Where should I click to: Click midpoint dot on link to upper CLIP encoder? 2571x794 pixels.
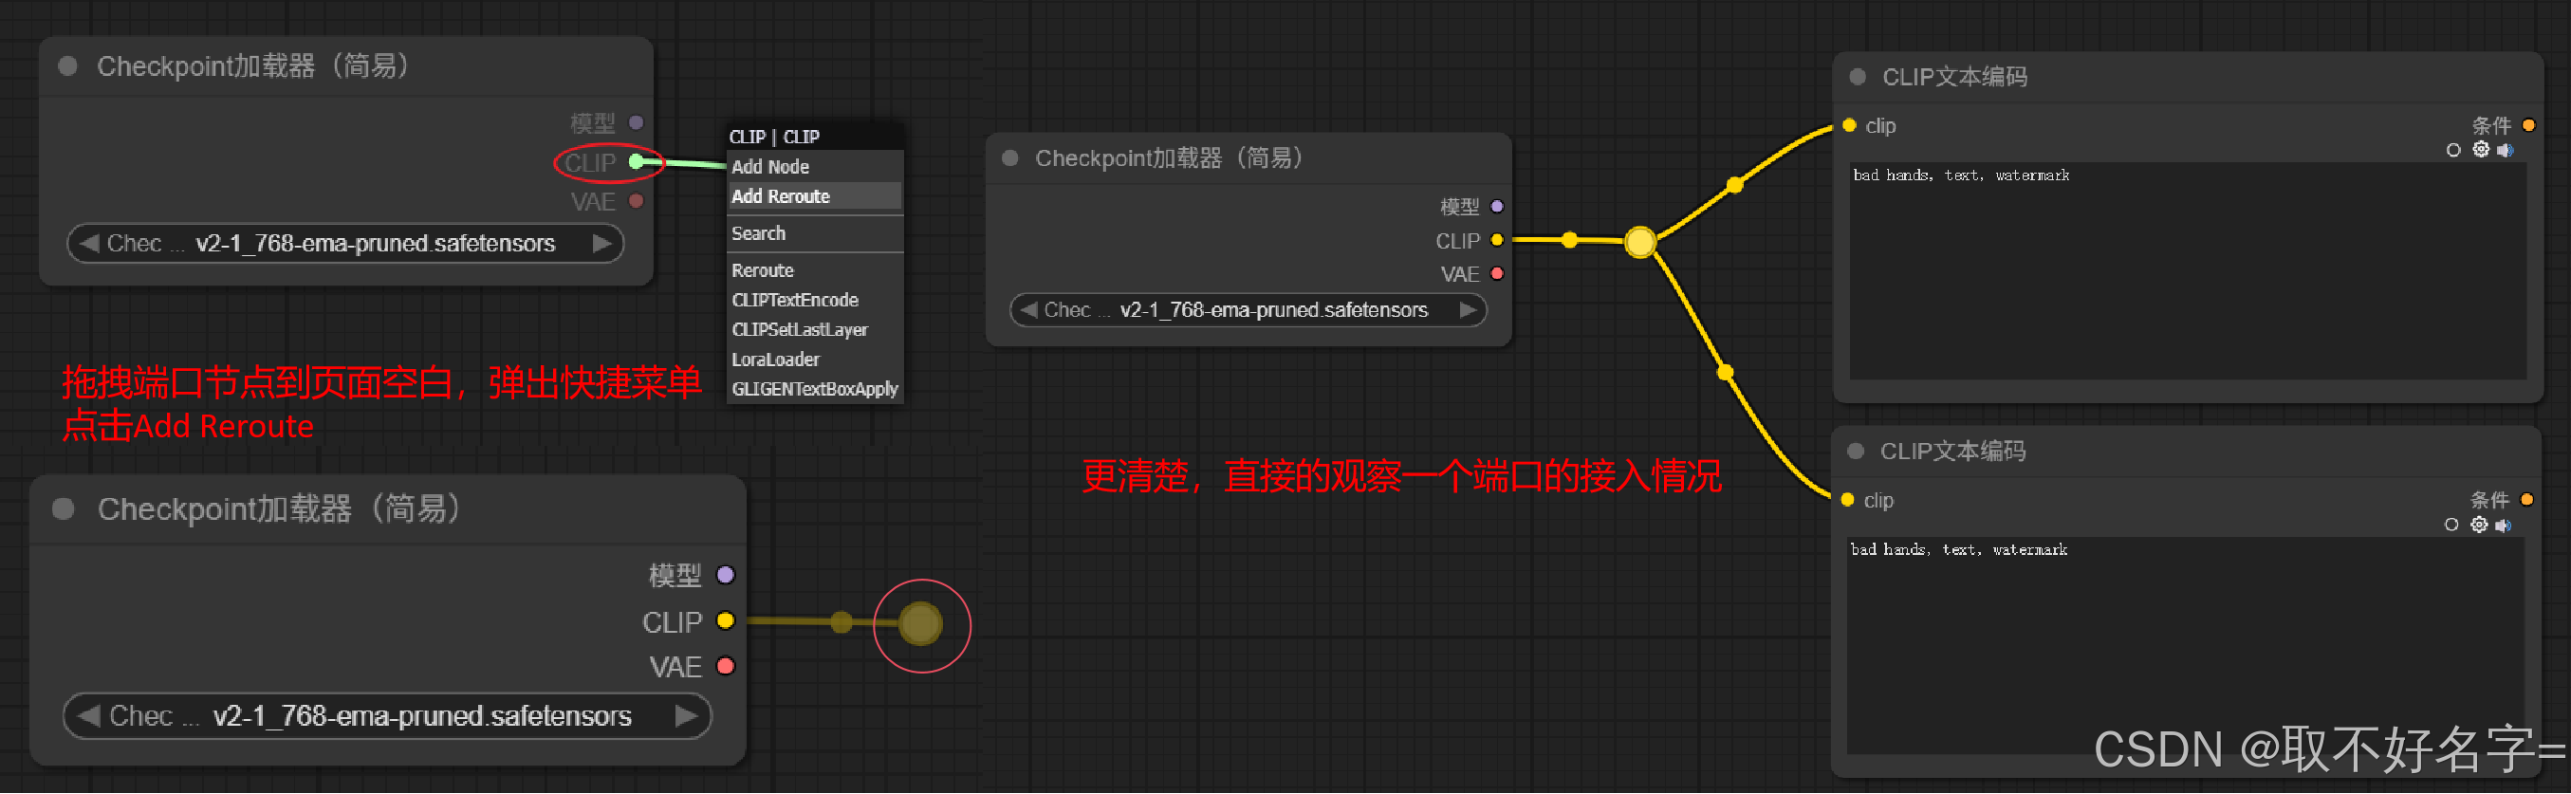(1734, 185)
